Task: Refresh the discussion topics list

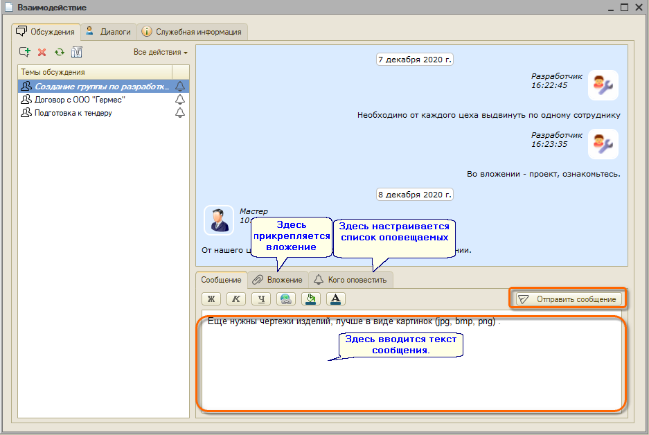Action: click(60, 52)
